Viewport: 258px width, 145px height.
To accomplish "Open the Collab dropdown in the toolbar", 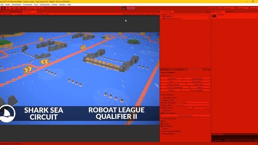I will pos(211,8).
